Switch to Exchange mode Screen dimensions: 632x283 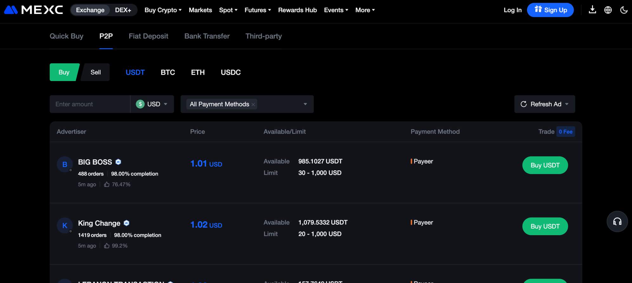tap(90, 10)
